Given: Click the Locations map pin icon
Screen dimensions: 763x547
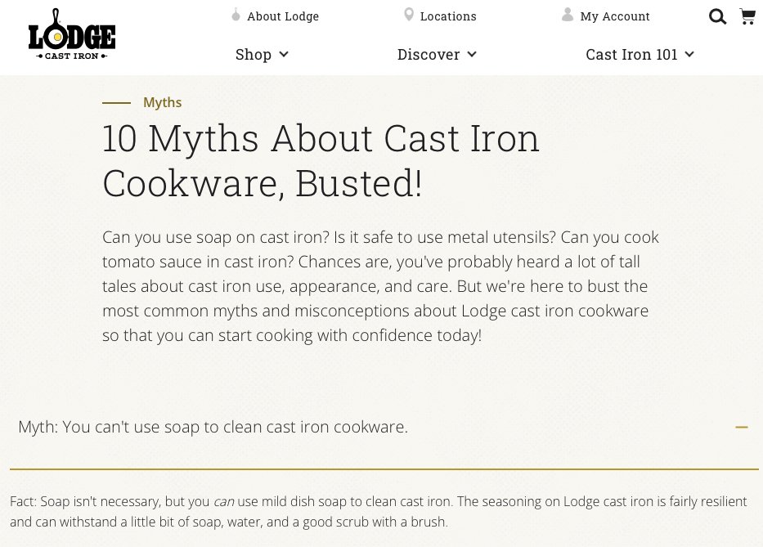Looking at the screenshot, I should tap(409, 15).
